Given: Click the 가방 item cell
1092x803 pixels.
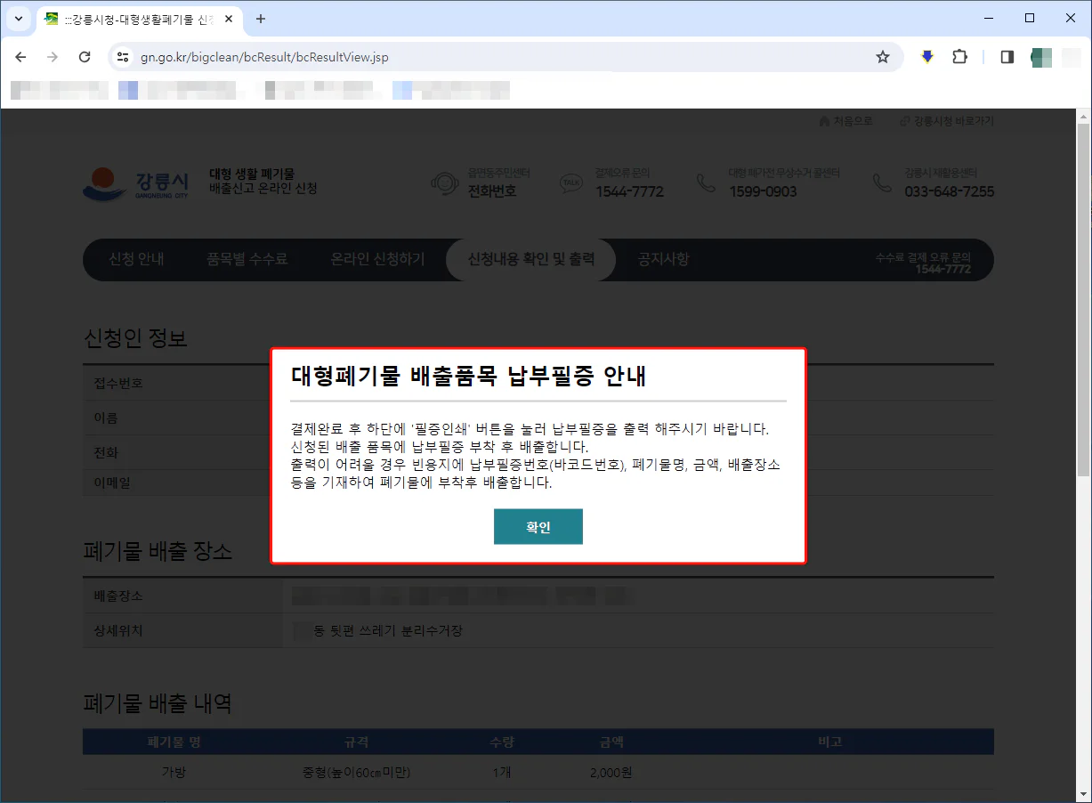Looking at the screenshot, I should 174,772.
